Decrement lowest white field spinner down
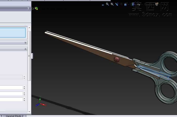Viewport: 177px width, 117px height. point(24,100)
